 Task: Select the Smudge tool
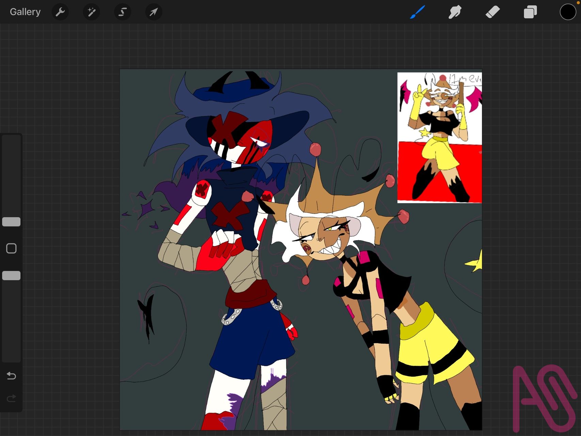[455, 12]
